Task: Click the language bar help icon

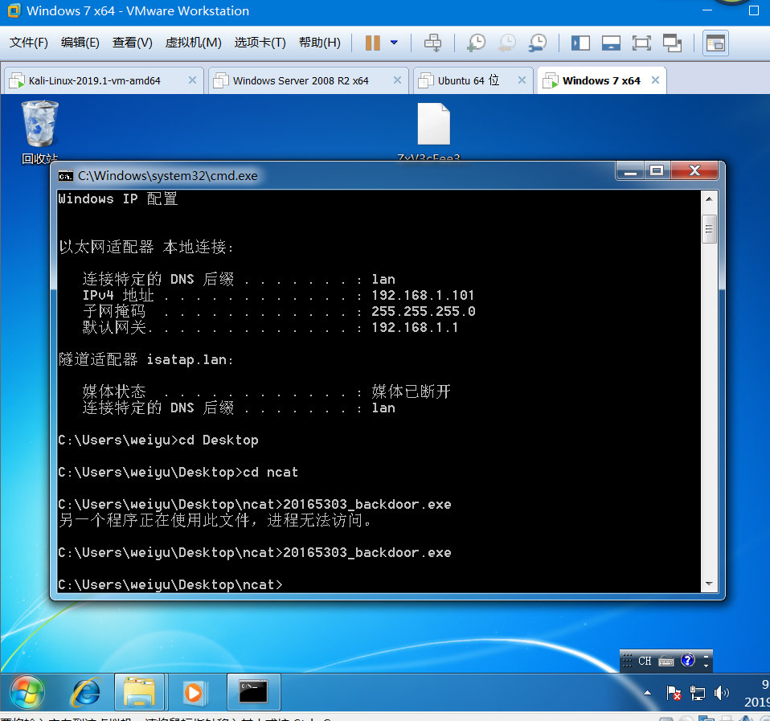Action: (688, 661)
